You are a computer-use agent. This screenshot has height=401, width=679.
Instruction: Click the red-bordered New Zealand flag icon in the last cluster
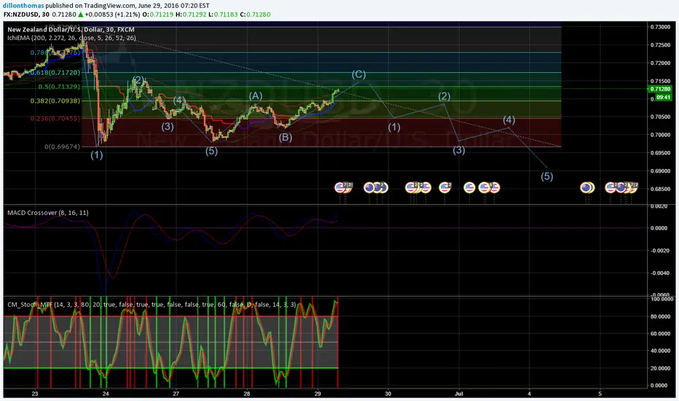620,187
